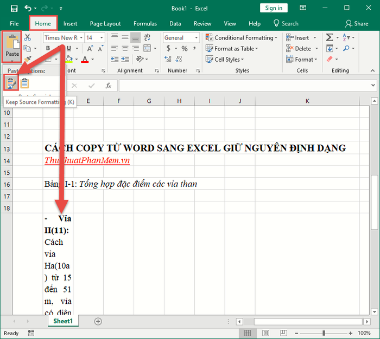
Task: Open the font color dropdown arrow
Action: [93, 59]
